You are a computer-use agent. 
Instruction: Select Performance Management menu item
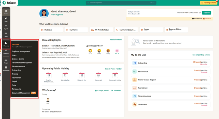(x=22, y=63)
